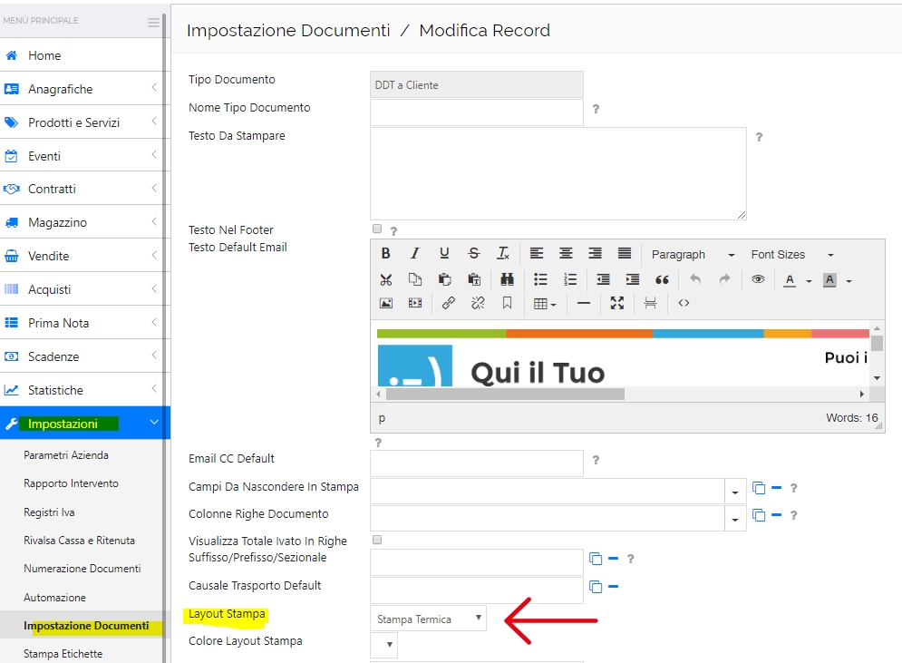
Task: Check Visualizza Totale Ivato In Righe
Action: point(377,540)
